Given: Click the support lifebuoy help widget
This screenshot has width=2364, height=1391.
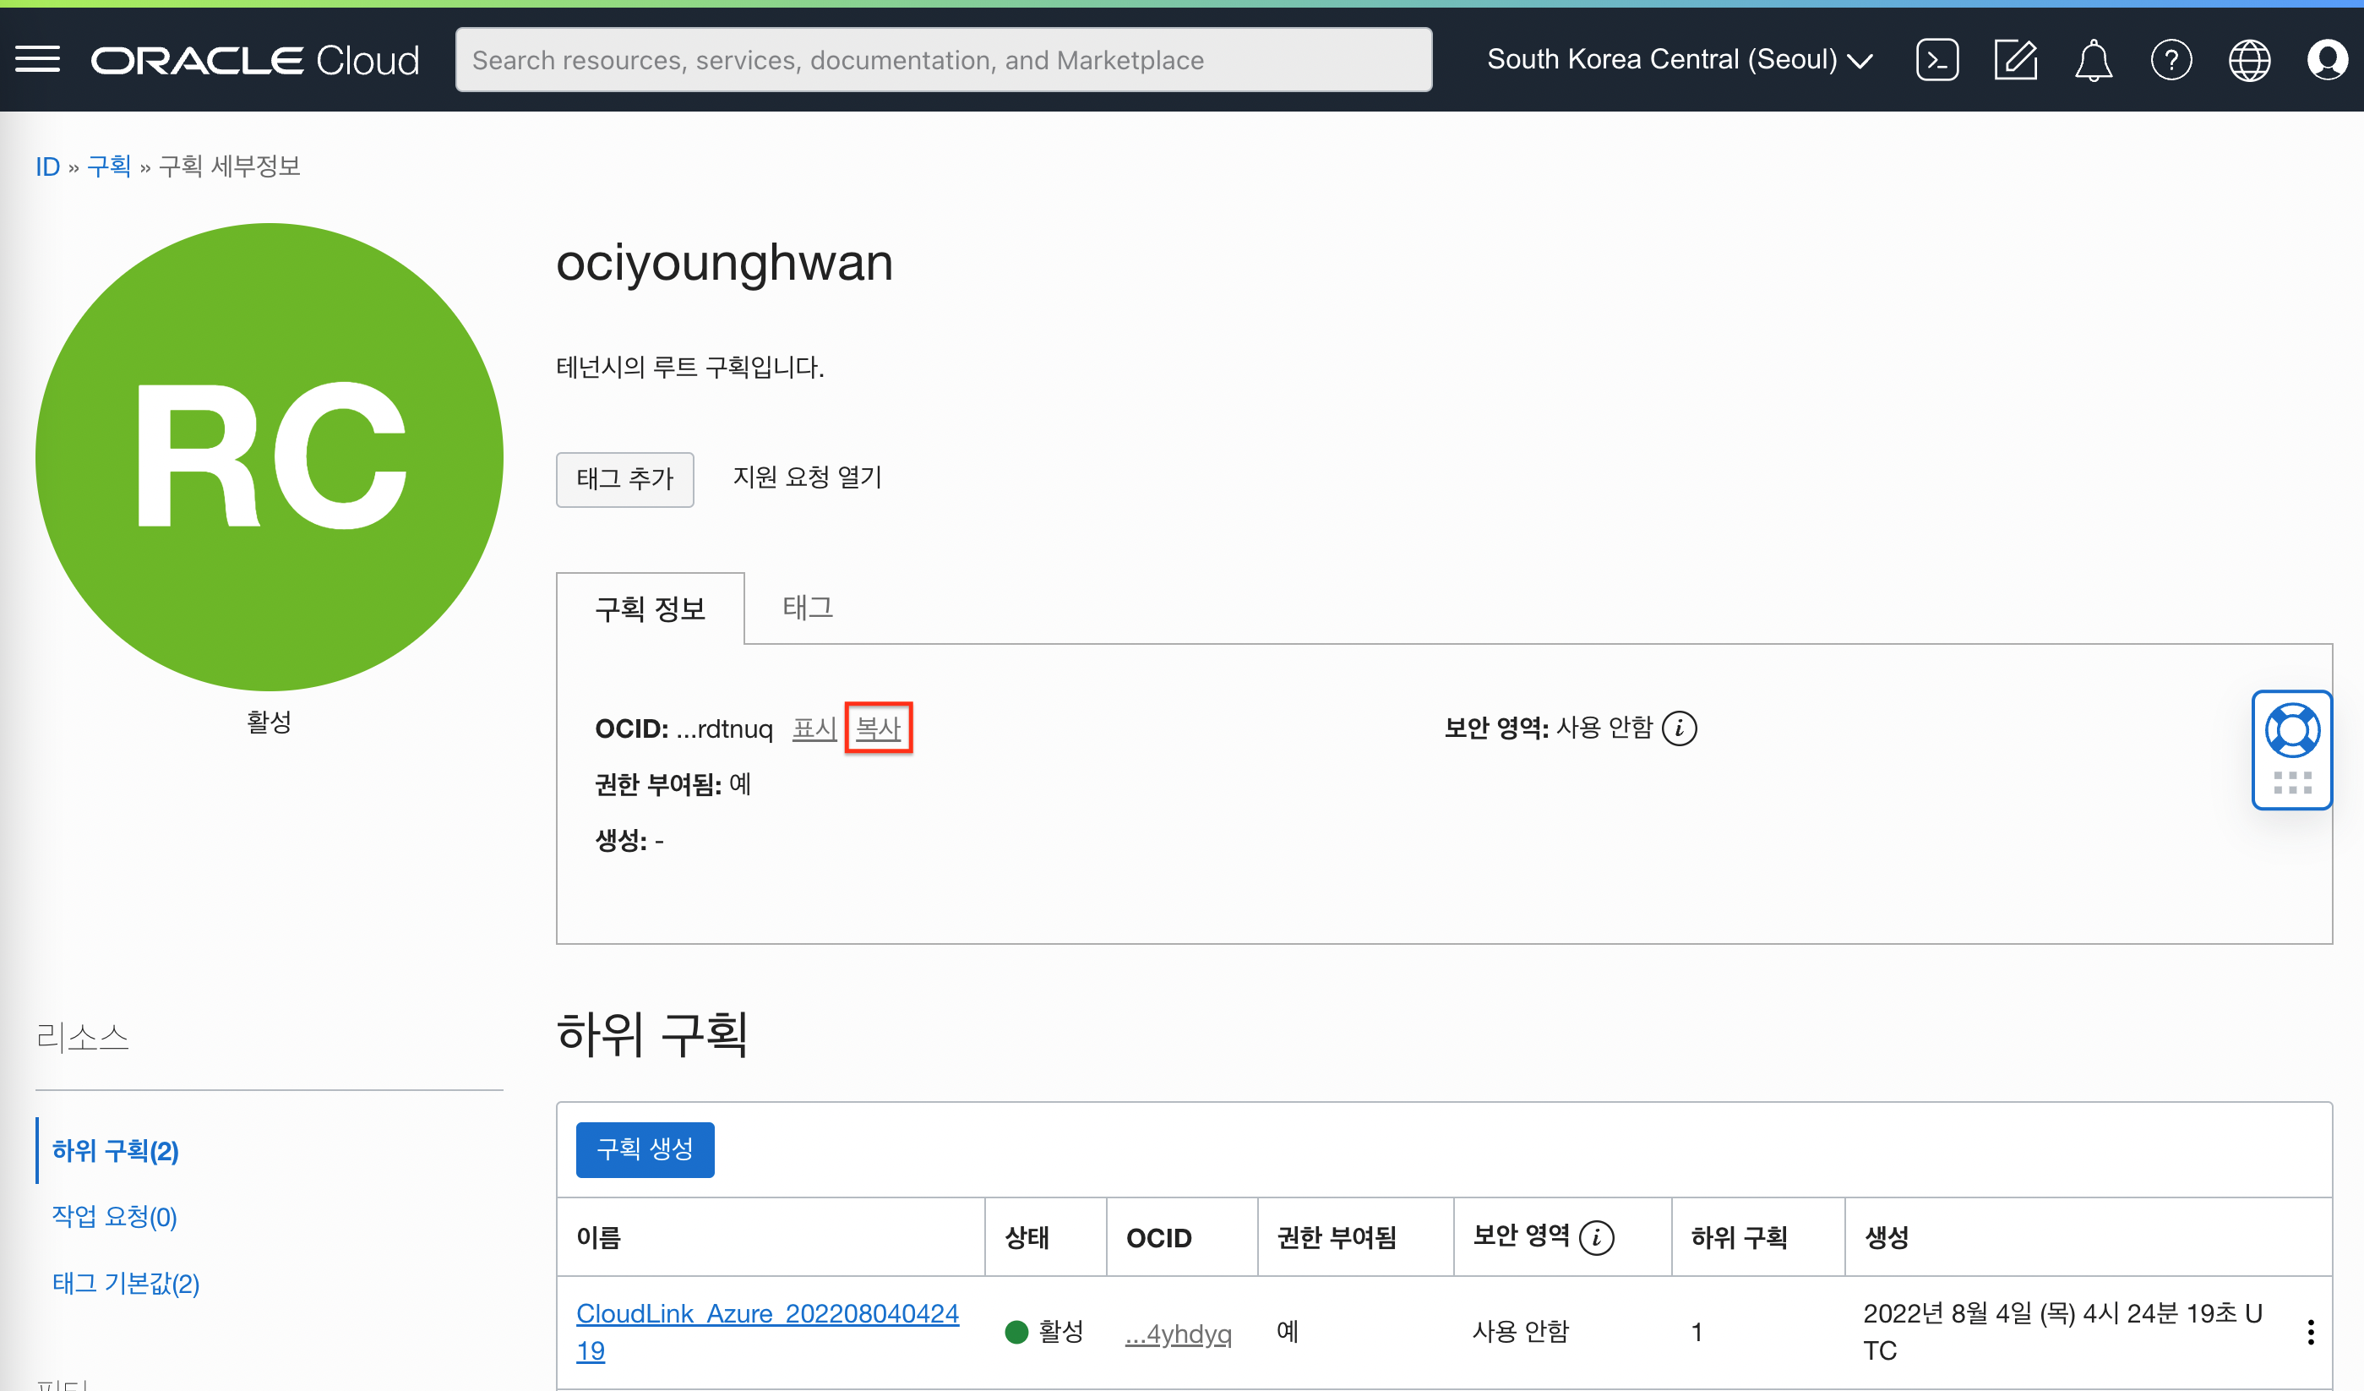Looking at the screenshot, I should [x=2292, y=730].
